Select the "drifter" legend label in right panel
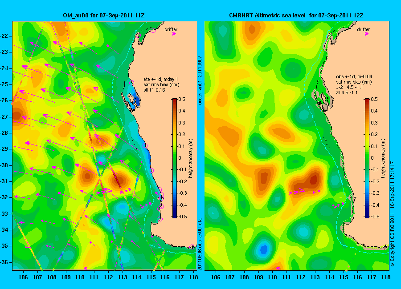The width and height of the screenshot is (401, 289). click(363, 29)
